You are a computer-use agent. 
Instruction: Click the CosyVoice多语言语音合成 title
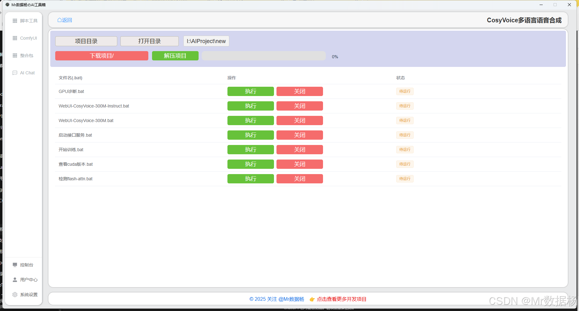coord(524,20)
